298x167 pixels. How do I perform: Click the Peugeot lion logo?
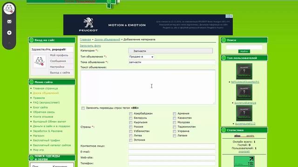[88, 25]
